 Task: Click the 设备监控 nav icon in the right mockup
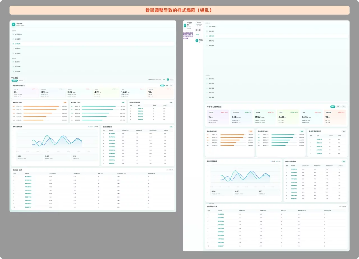(207, 31)
